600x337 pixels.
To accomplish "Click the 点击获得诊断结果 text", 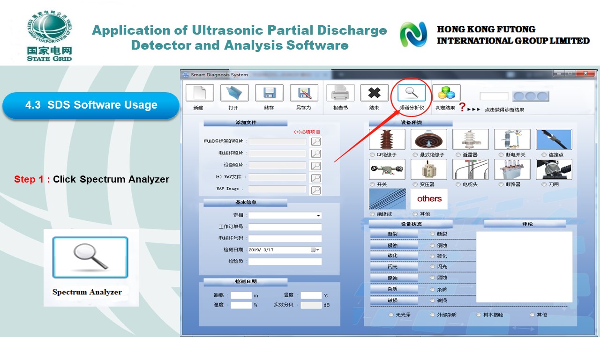I will [504, 110].
